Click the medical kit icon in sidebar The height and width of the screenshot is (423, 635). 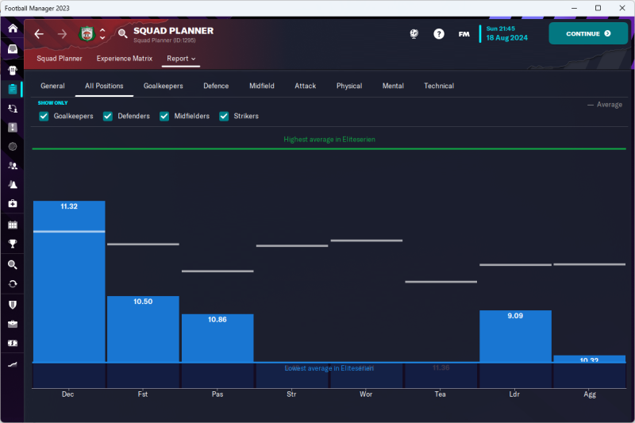[x=13, y=204]
